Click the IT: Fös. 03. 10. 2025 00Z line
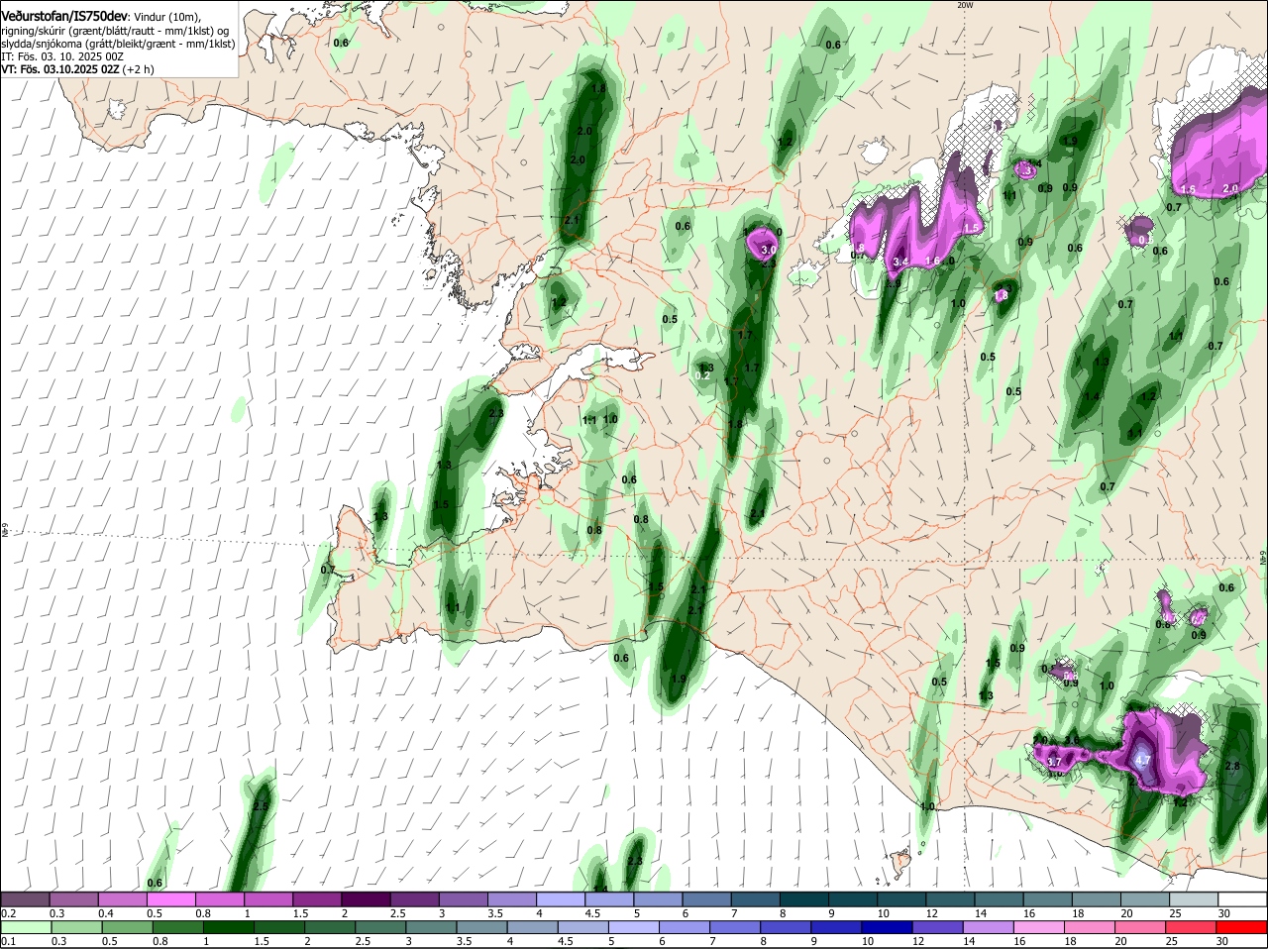This screenshot has width=1268, height=949. [61, 56]
